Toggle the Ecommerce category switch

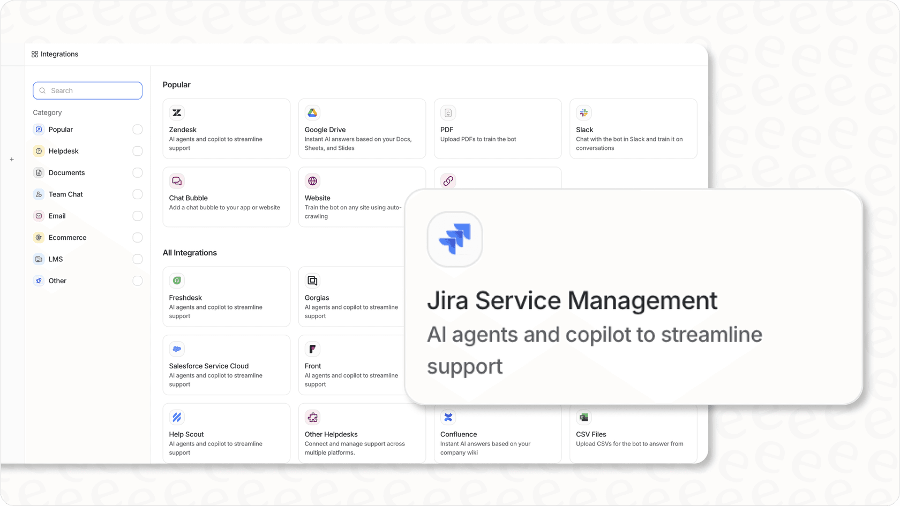tap(138, 237)
